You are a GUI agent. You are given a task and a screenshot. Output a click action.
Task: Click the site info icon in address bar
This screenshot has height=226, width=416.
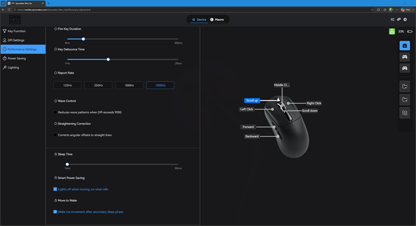15,10
